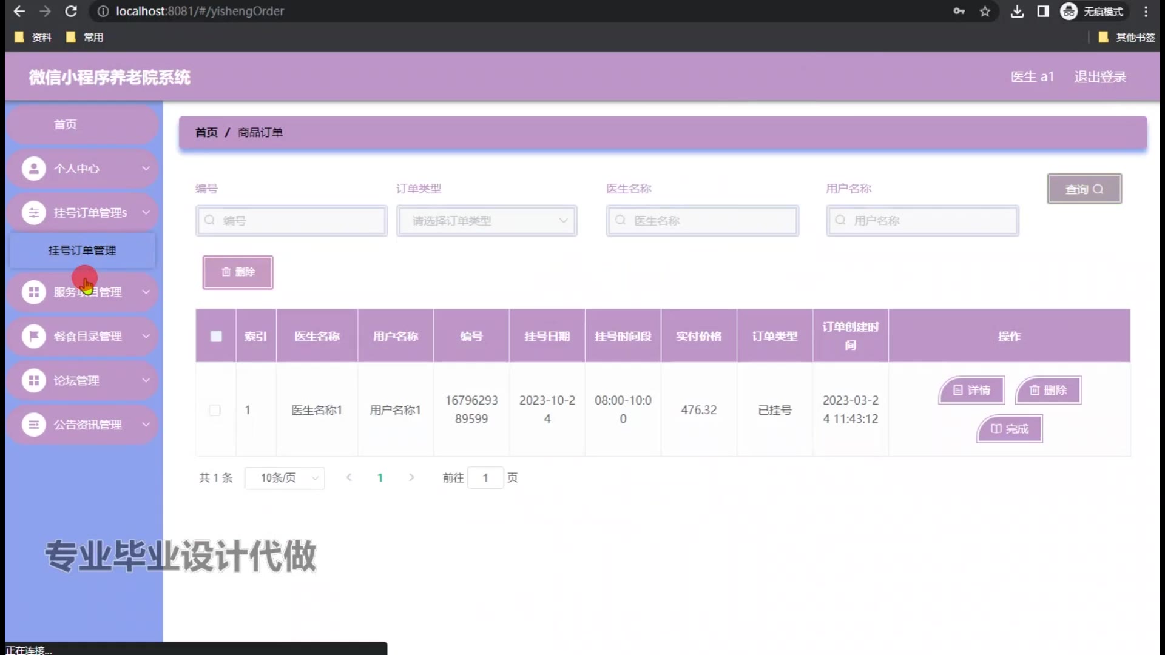Click the 个人中心 user avatar icon
The height and width of the screenshot is (655, 1165).
[33, 169]
